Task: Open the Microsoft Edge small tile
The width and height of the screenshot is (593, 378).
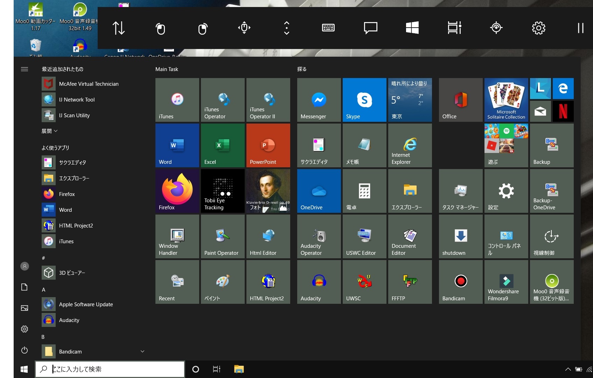Action: 563,89
